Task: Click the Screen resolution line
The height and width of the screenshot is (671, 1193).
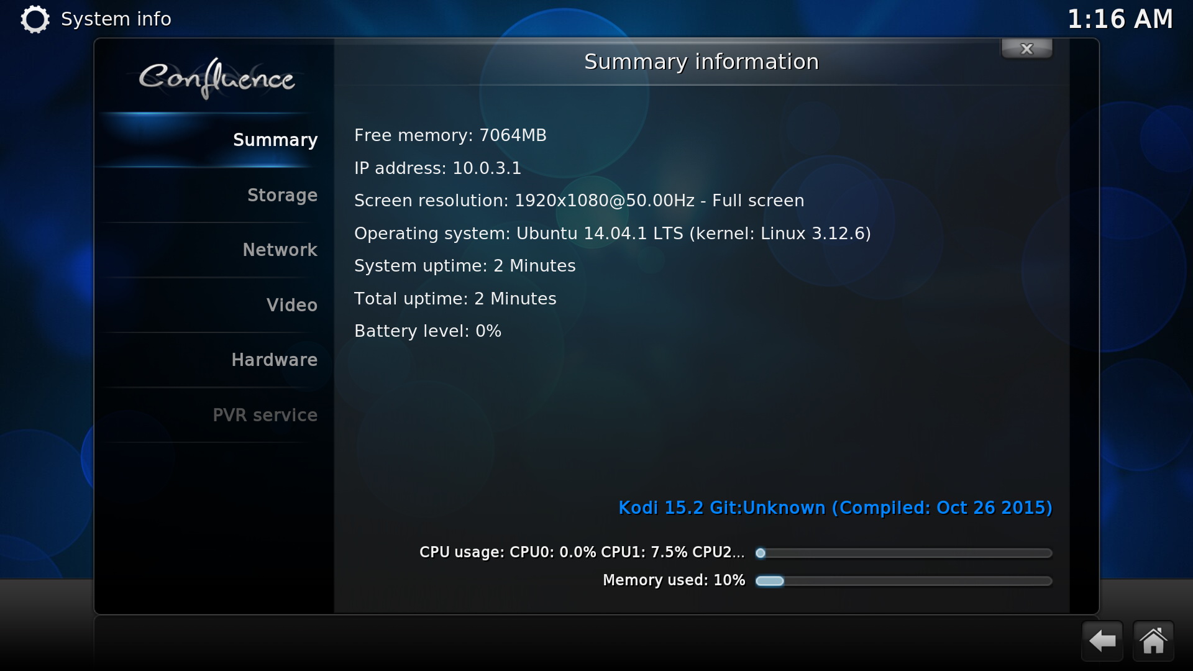Action: (579, 201)
